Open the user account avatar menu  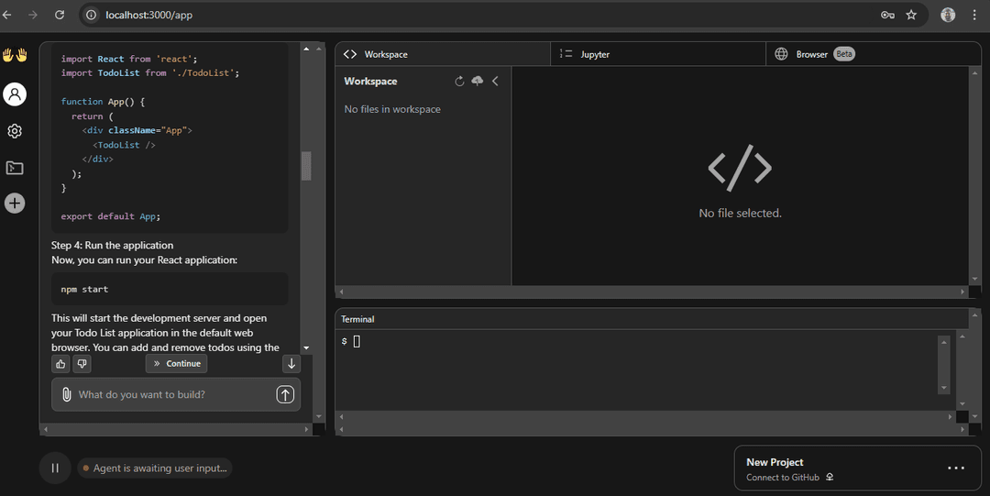pos(15,94)
